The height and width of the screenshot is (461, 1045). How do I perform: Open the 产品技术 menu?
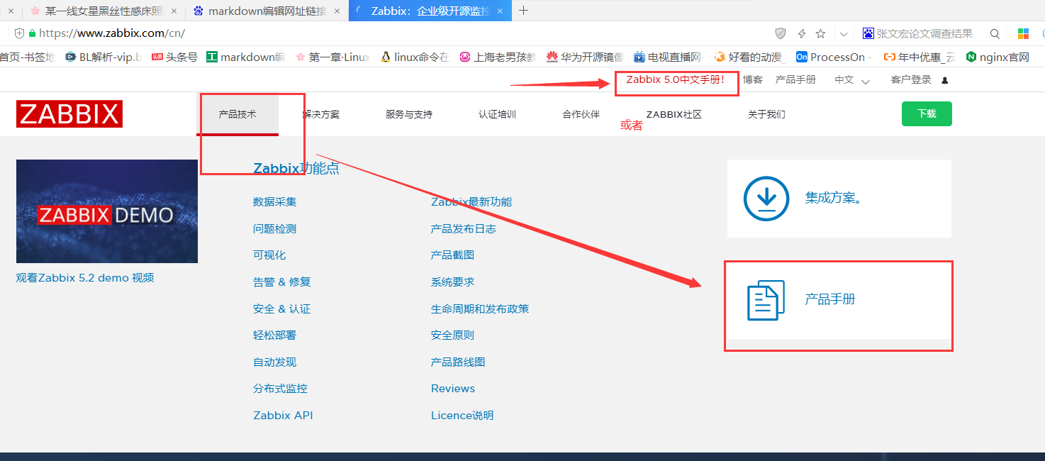coord(238,114)
